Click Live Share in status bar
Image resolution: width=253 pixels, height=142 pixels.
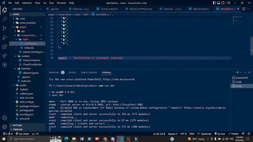(x=22, y=134)
